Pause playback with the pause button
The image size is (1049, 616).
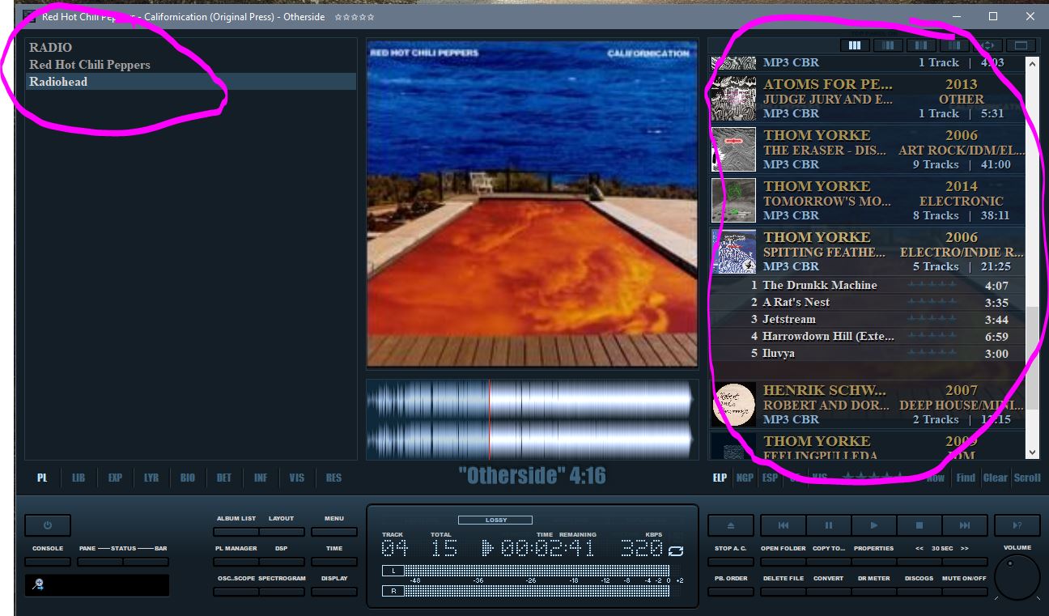tap(828, 525)
